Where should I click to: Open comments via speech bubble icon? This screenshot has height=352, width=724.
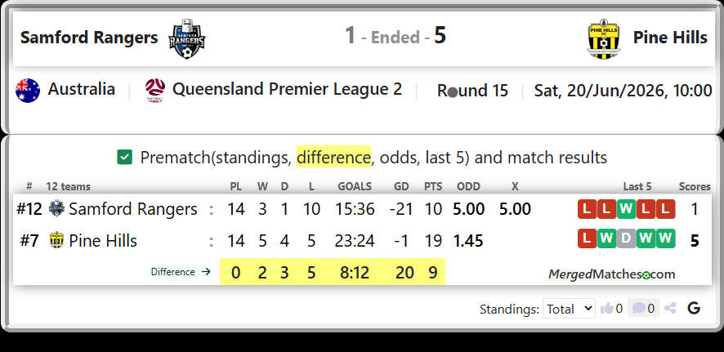[638, 308]
